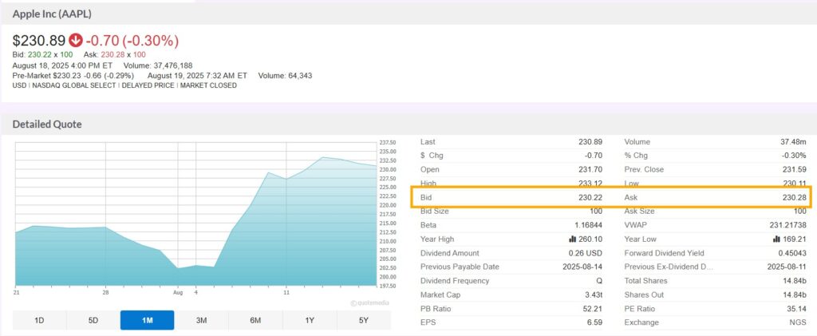Click the PB Ratio value 52.21
This screenshot has height=336, width=817.
(593, 308)
